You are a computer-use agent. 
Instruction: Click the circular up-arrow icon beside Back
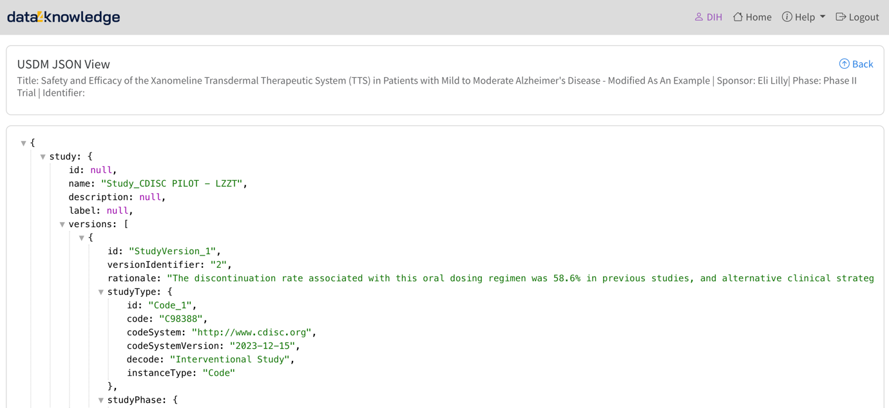pyautogui.click(x=844, y=64)
